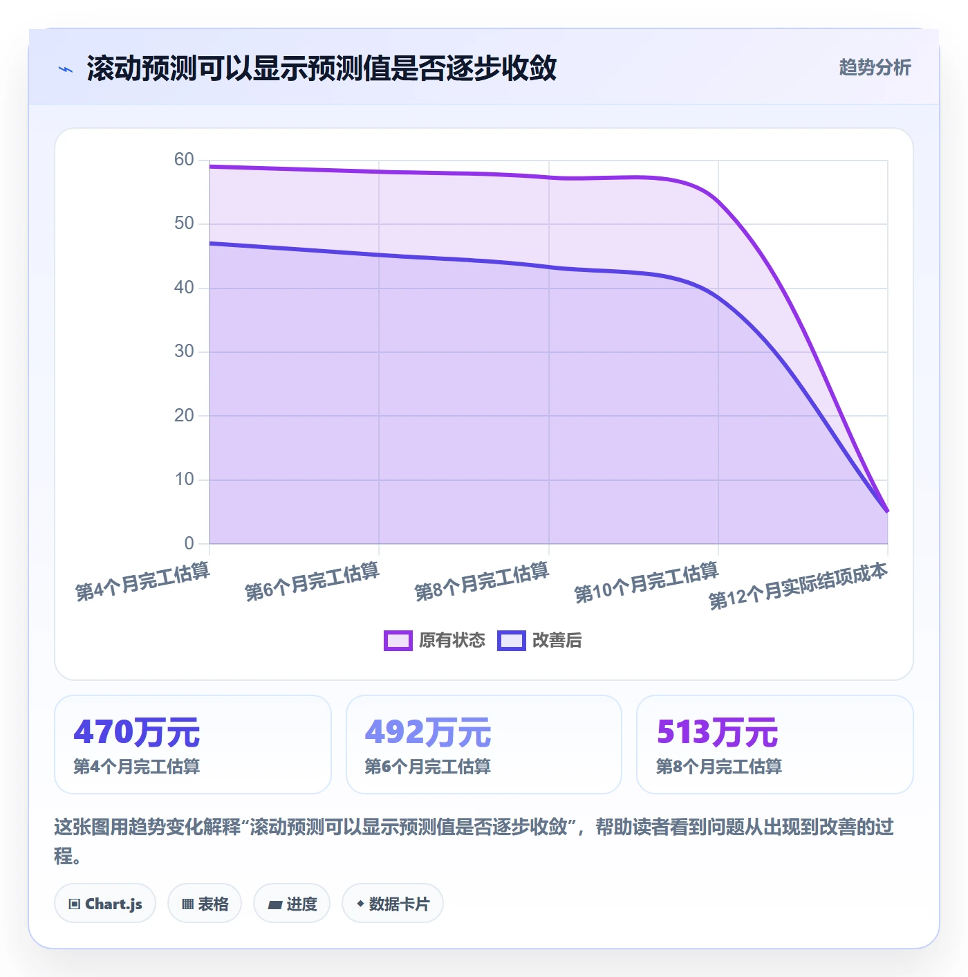Click the y-axis value 0
The width and height of the screenshot is (968, 977).
coord(189,543)
